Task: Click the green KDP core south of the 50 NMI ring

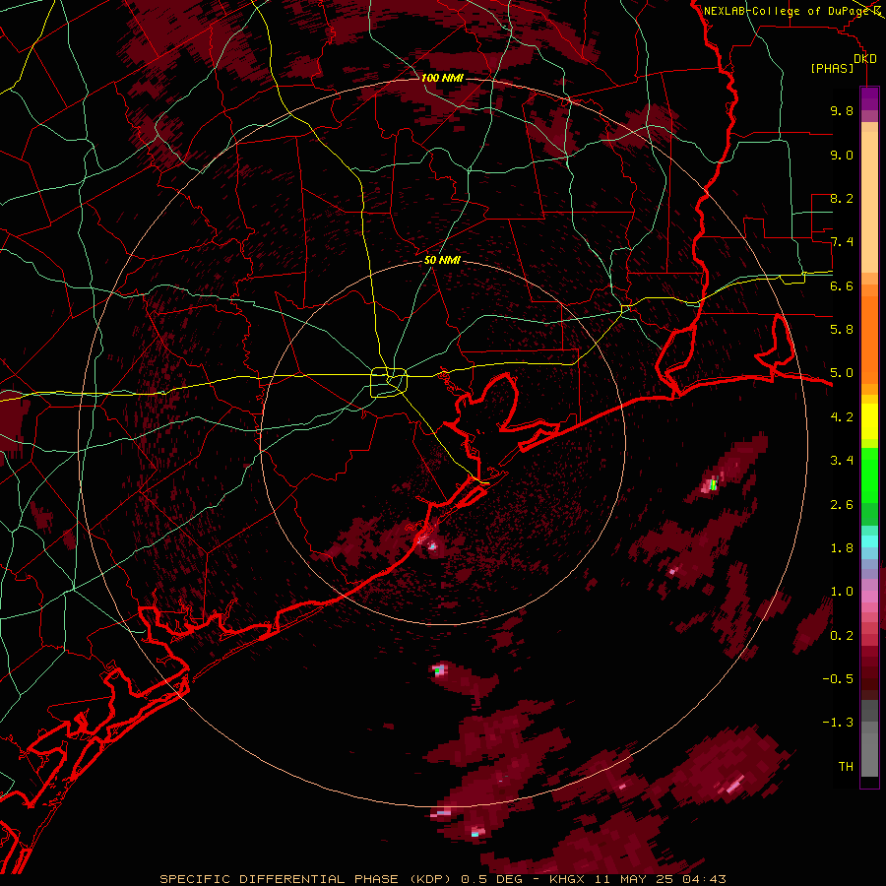Action: 437,670
